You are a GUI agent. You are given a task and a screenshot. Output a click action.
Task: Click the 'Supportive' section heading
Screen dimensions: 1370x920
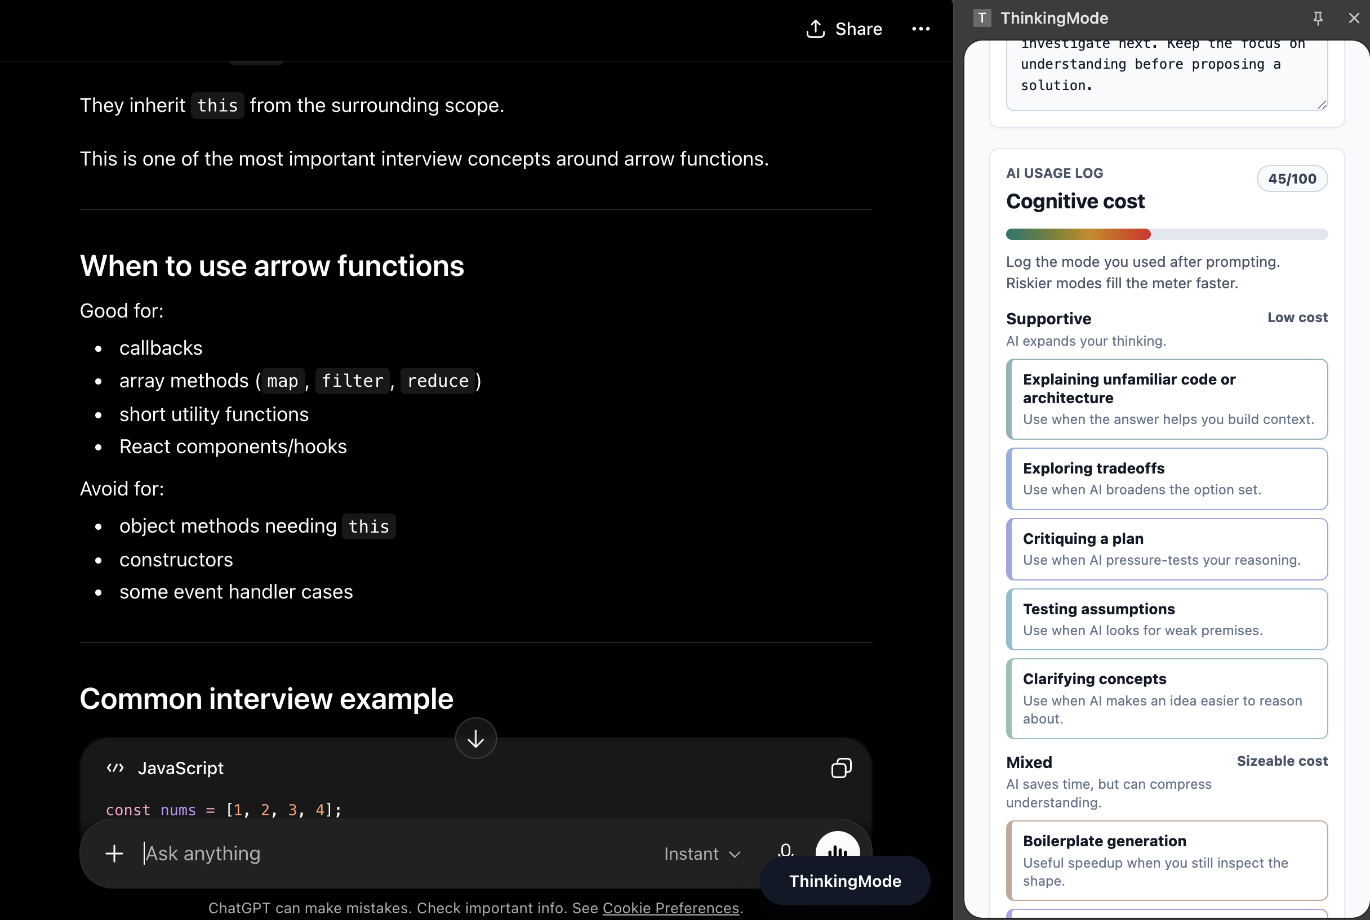coord(1048,319)
